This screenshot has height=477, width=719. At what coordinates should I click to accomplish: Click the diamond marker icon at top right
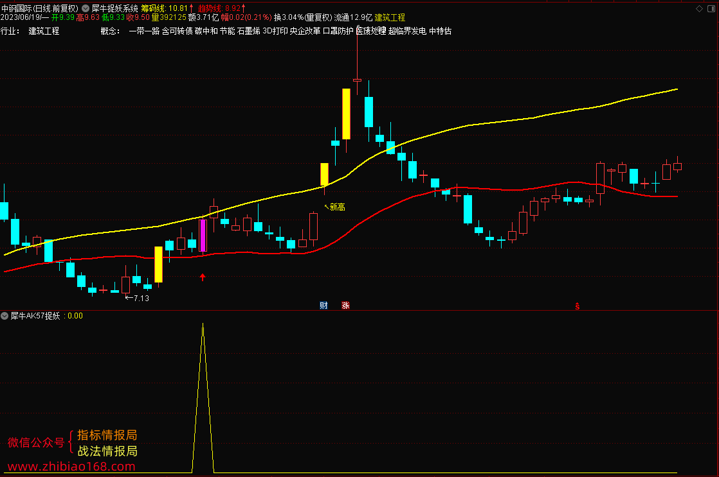point(699,9)
